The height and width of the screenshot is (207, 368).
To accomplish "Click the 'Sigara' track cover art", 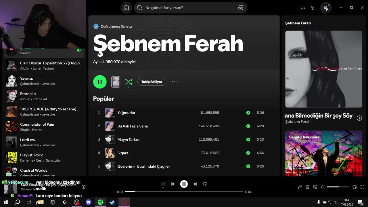I will [x=110, y=153].
